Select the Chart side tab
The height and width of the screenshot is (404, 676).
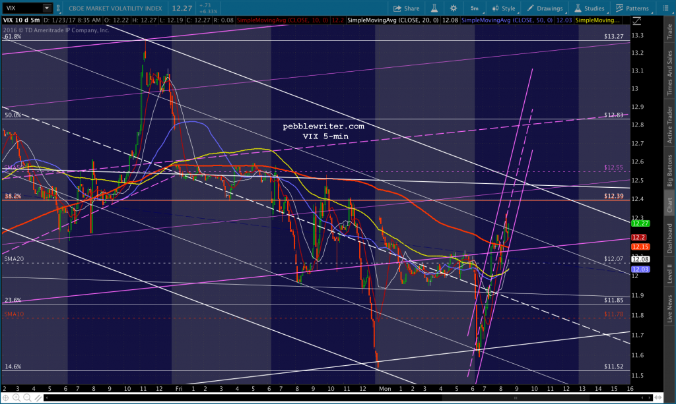click(669, 205)
